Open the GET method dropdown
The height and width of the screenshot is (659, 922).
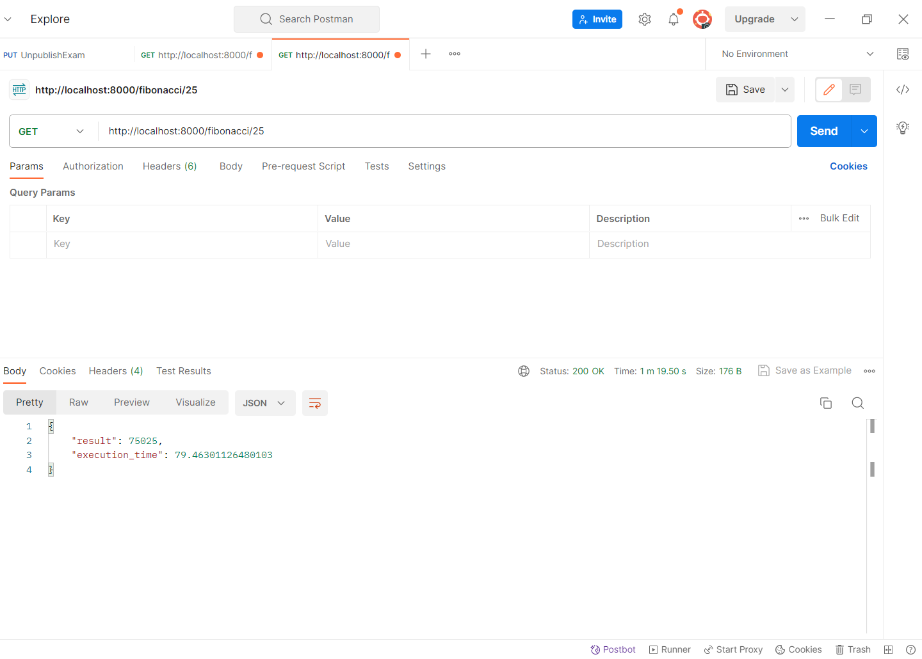coord(51,131)
